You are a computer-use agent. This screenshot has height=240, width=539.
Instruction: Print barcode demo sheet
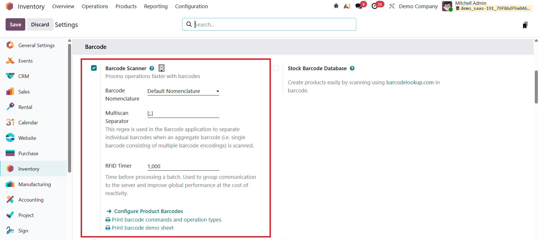point(140,228)
